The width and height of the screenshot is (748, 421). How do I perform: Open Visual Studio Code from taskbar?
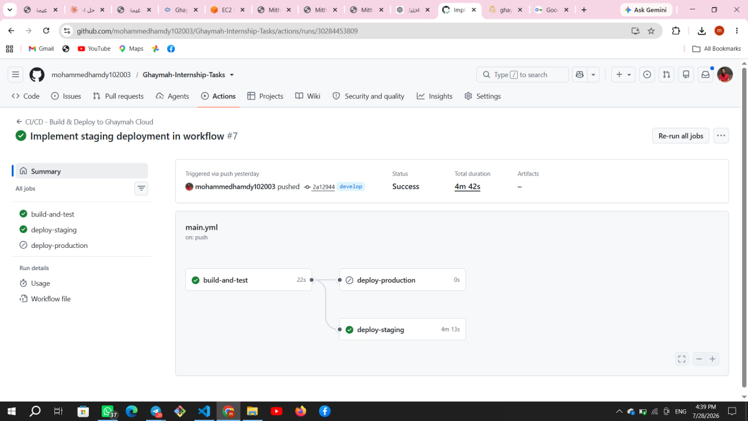pyautogui.click(x=204, y=411)
